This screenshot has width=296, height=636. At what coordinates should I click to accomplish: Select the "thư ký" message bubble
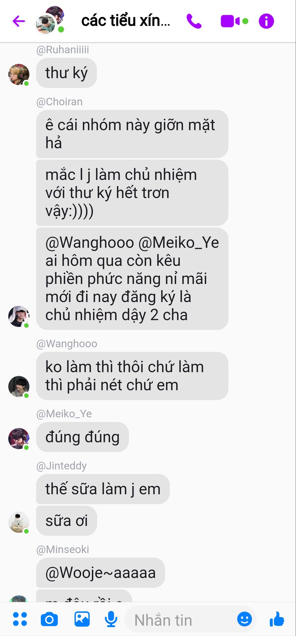tap(67, 73)
